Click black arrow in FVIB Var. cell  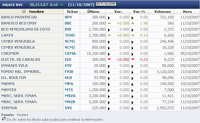[x=109, y=72]
